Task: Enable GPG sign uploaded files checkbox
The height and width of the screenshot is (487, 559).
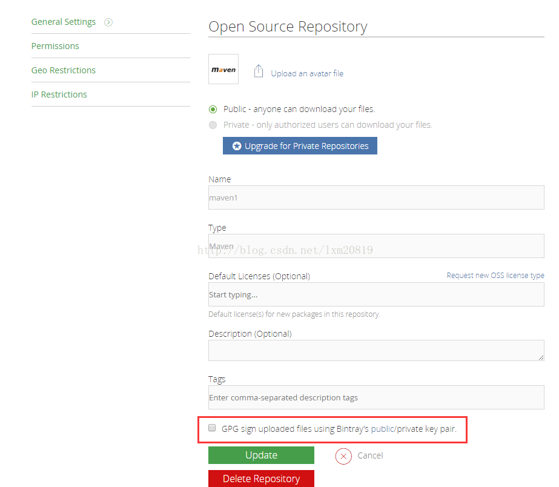Action: coord(212,428)
